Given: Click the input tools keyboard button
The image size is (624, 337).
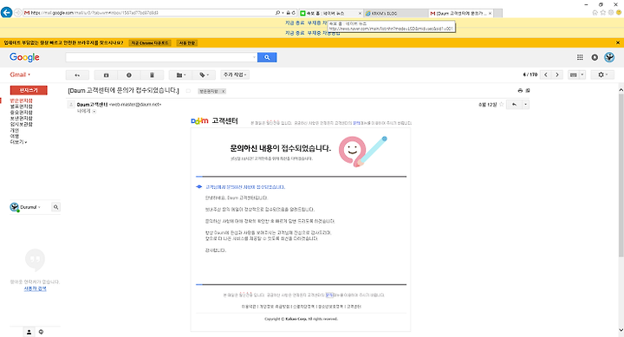Looking at the screenshot, I should point(574,75).
